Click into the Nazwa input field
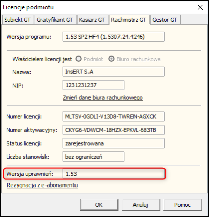209x217 pixels. point(113,72)
